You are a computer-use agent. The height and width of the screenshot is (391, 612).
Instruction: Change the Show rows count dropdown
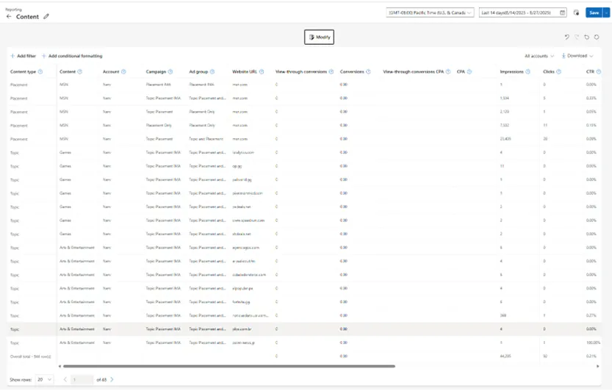pyautogui.click(x=44, y=379)
